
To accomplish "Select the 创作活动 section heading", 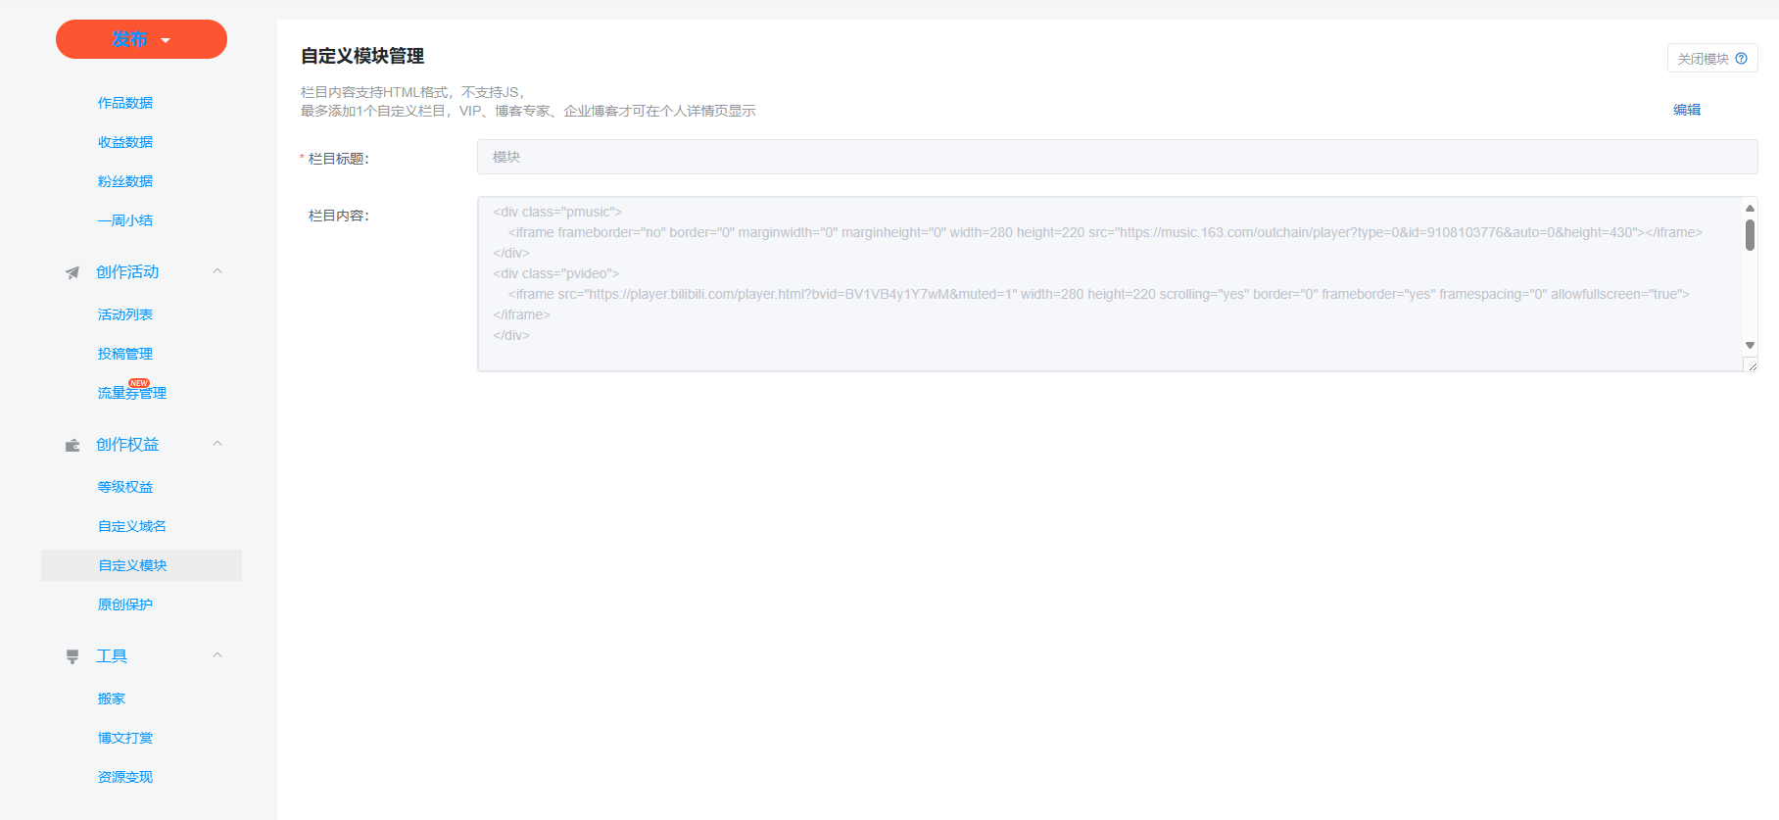I will coord(127,271).
